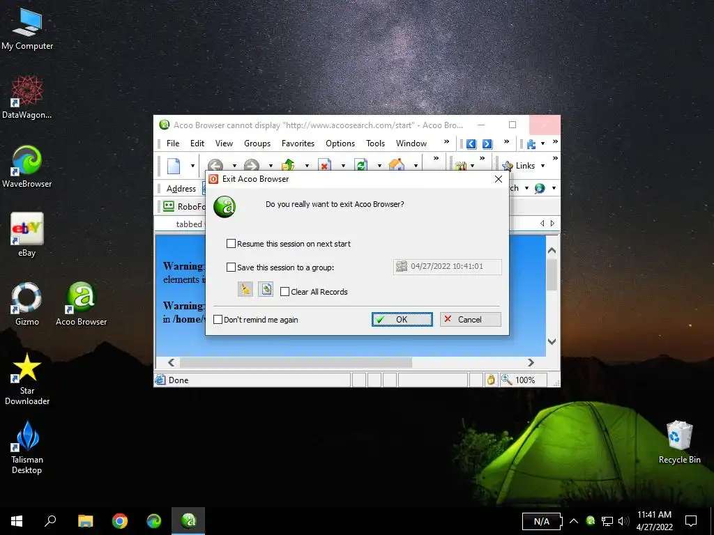Click the horizontal scrollbar thumb in browser
The height and width of the screenshot is (535, 714).
click(296, 362)
